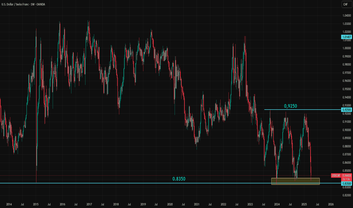Click the 1.03000 price scale label

point(347,23)
